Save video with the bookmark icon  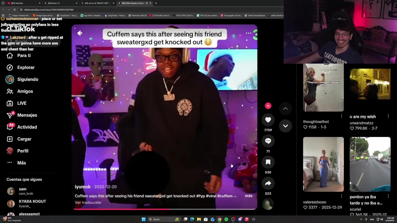(x=268, y=162)
